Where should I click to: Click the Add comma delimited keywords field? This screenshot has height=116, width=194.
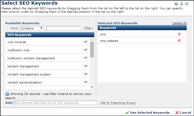coord(55,103)
